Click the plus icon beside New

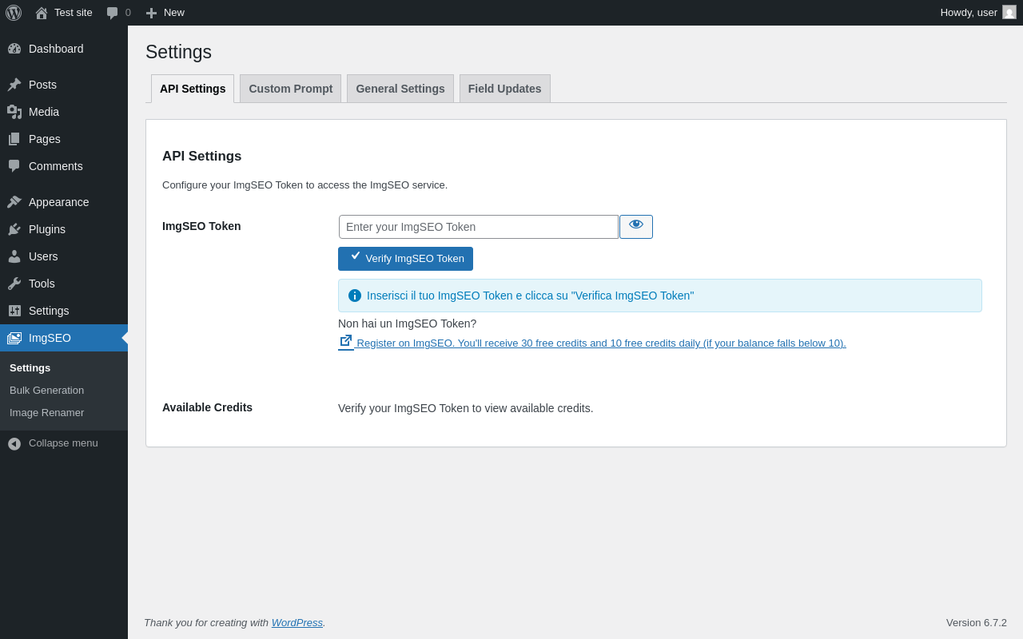coord(151,13)
